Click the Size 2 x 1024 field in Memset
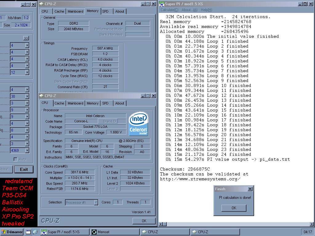This screenshot has width=315, height=236. point(21,25)
